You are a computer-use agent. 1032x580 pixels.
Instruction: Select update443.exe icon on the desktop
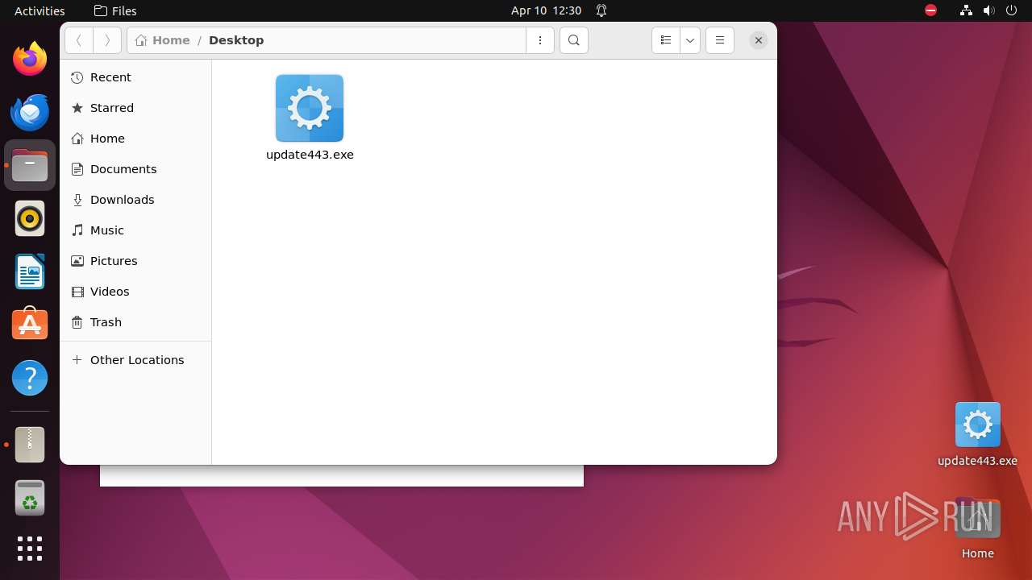[978, 425]
